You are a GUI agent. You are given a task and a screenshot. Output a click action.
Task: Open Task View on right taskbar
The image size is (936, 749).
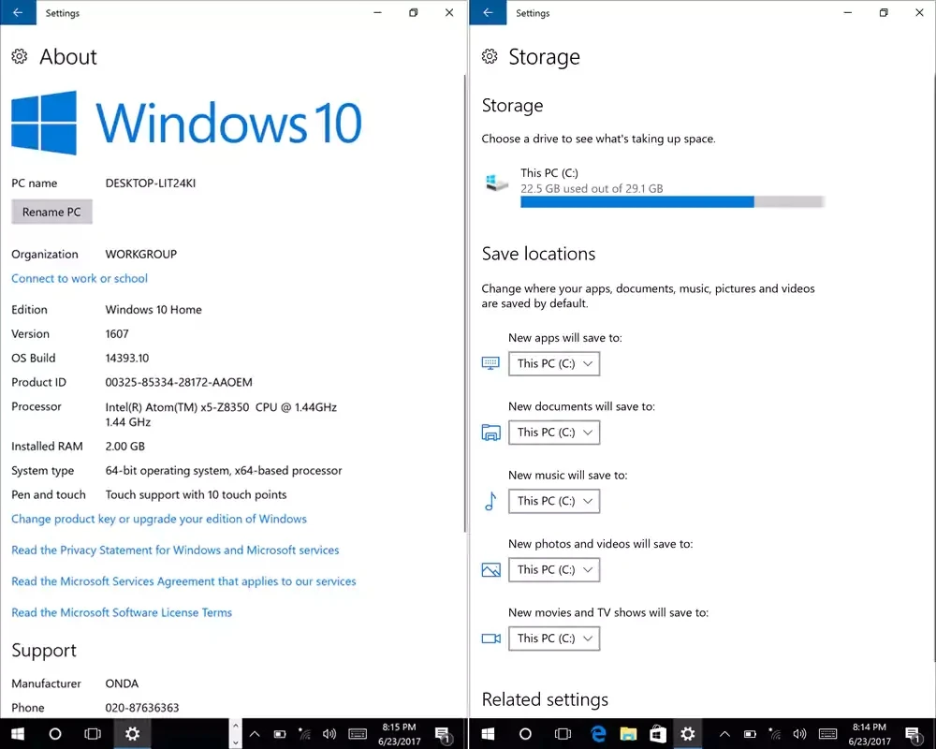(563, 733)
